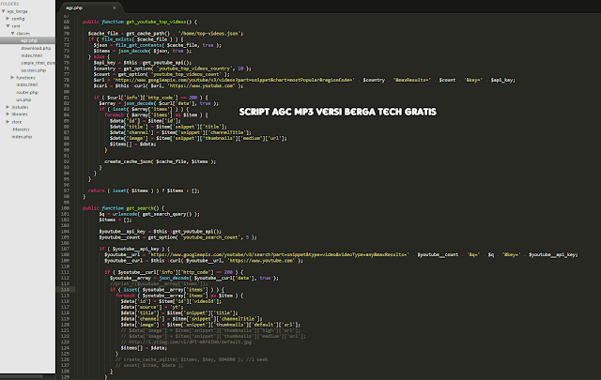
Task: Click the $data['source'] = 'yt' line
Action: [x=152, y=307]
